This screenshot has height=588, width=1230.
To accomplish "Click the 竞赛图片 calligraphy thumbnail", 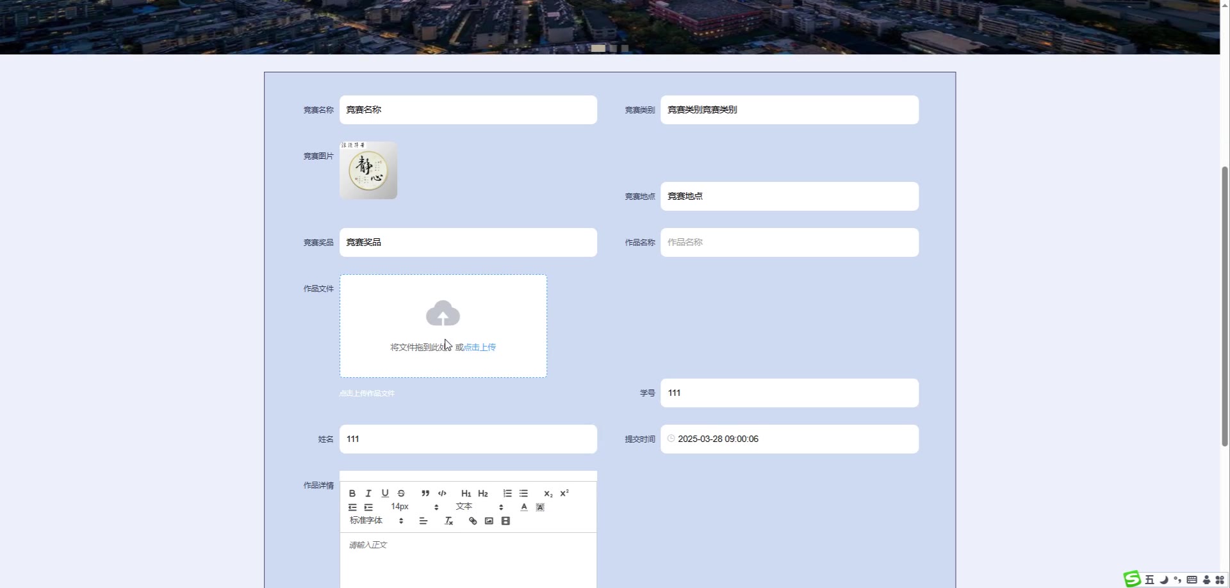I will pyautogui.click(x=368, y=170).
